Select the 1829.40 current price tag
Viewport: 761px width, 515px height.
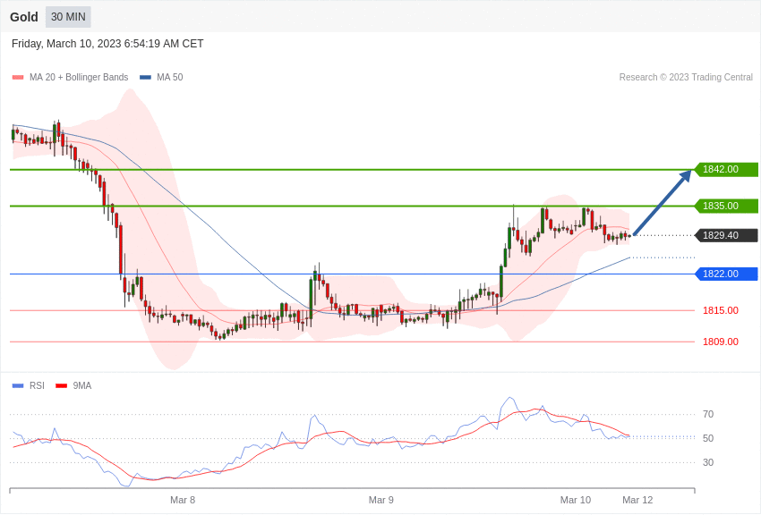coord(726,235)
